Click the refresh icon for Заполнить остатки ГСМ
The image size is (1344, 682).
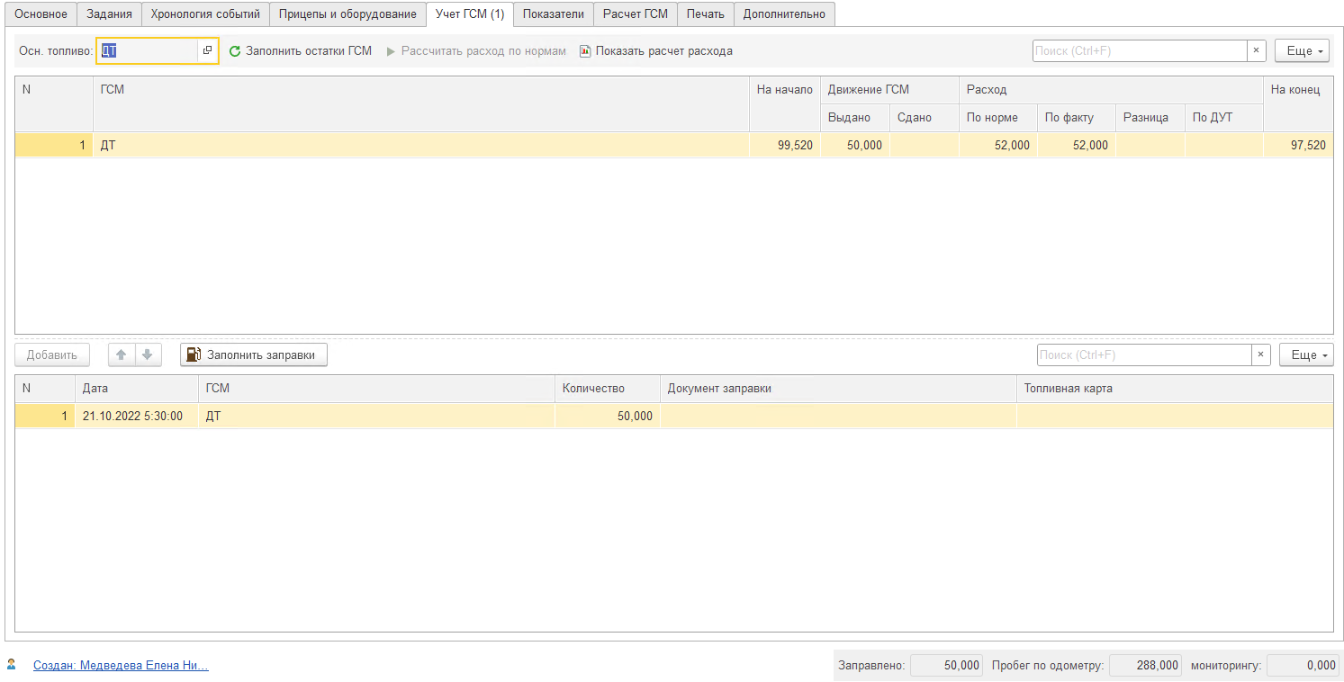click(x=235, y=51)
